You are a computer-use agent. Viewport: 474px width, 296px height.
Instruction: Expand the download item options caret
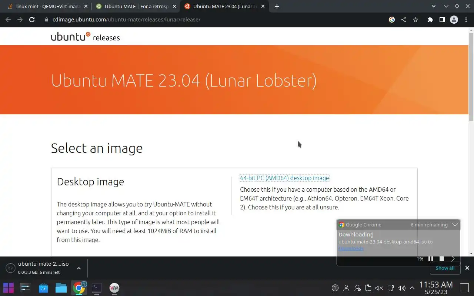79,268
